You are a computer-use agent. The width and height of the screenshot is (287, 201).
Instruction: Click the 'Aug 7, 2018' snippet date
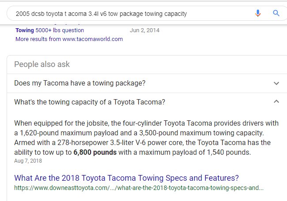(28, 161)
